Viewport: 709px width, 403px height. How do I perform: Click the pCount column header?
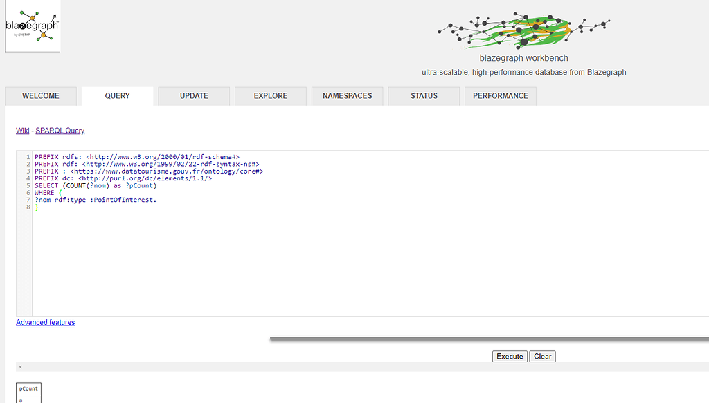[x=28, y=388]
